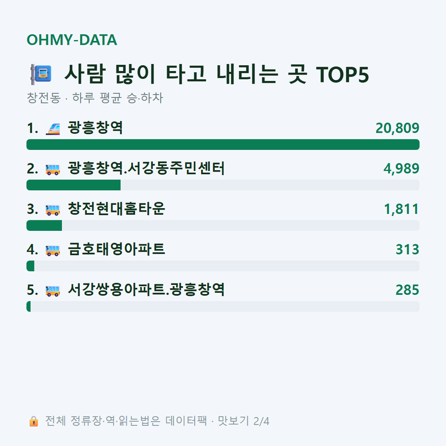Click the bus stop sign icon in title
This screenshot has height=446, width=446.
41,74
